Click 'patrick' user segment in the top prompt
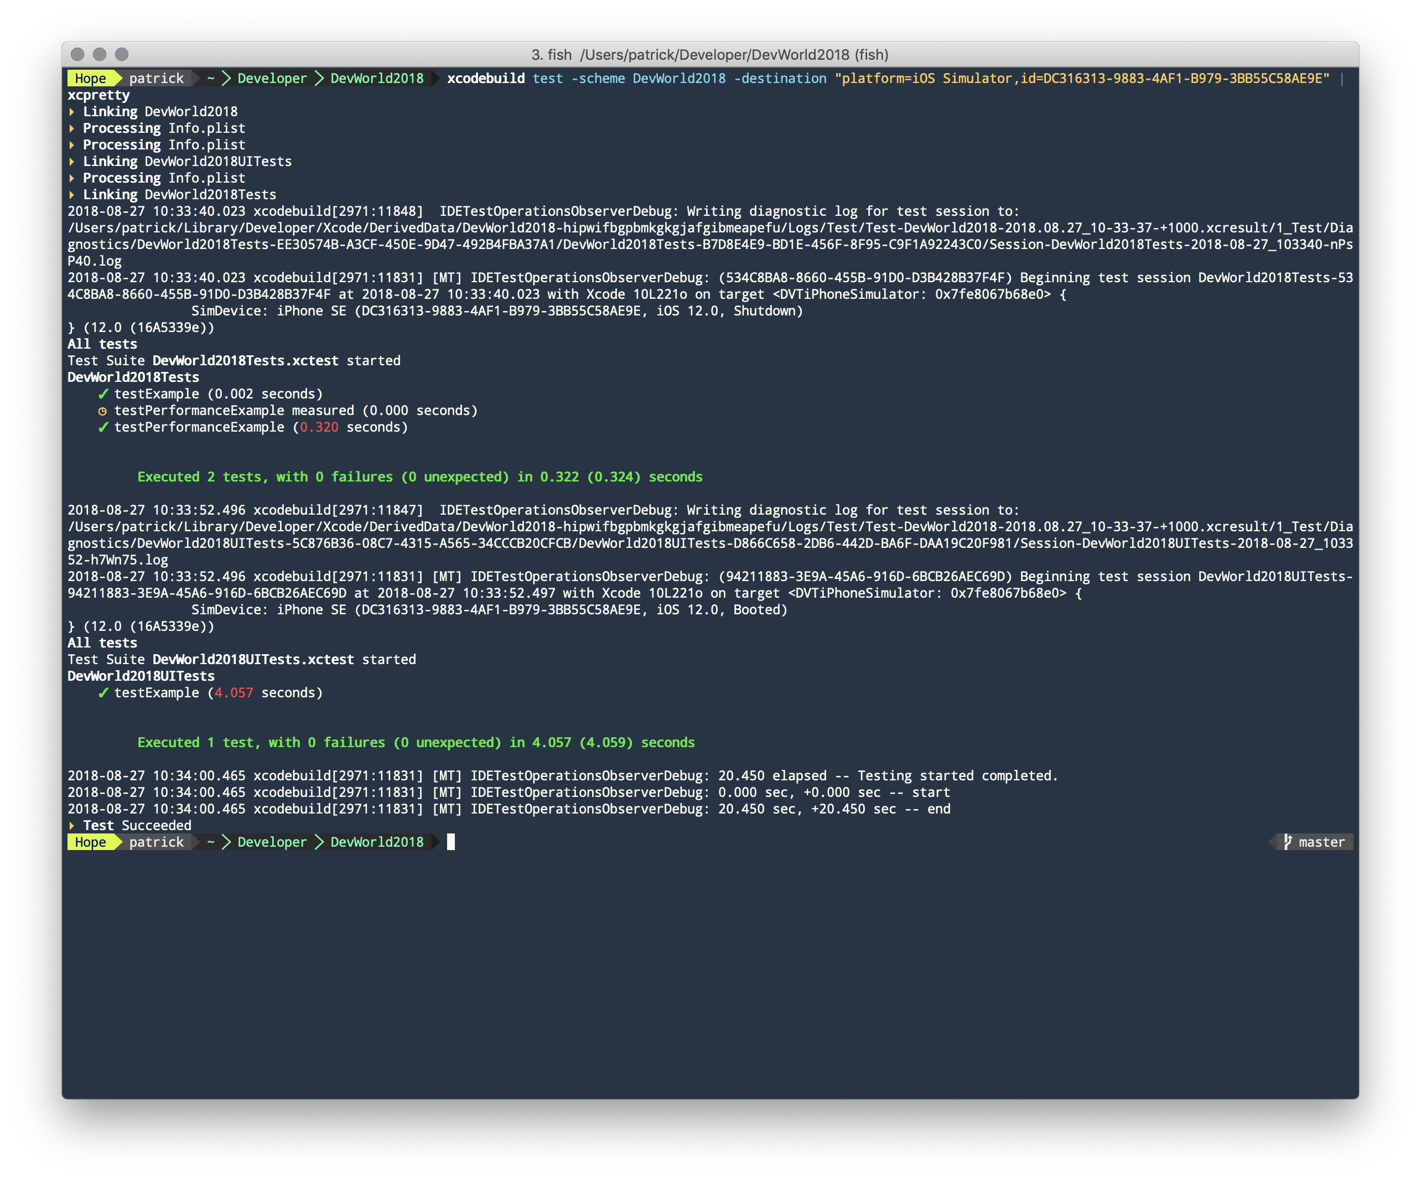Viewport: 1421px width, 1181px height. [x=156, y=79]
